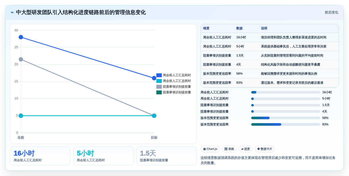Select the 数据卡片 chip

[x=265, y=149]
